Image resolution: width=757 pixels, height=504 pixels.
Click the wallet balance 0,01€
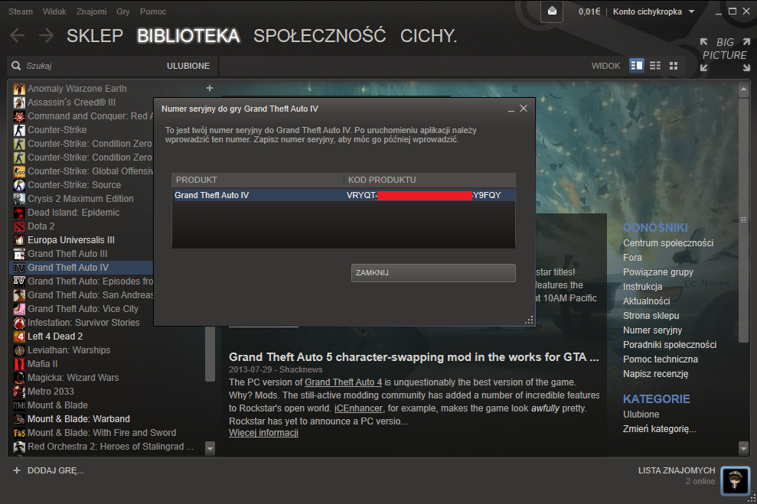[x=589, y=11]
